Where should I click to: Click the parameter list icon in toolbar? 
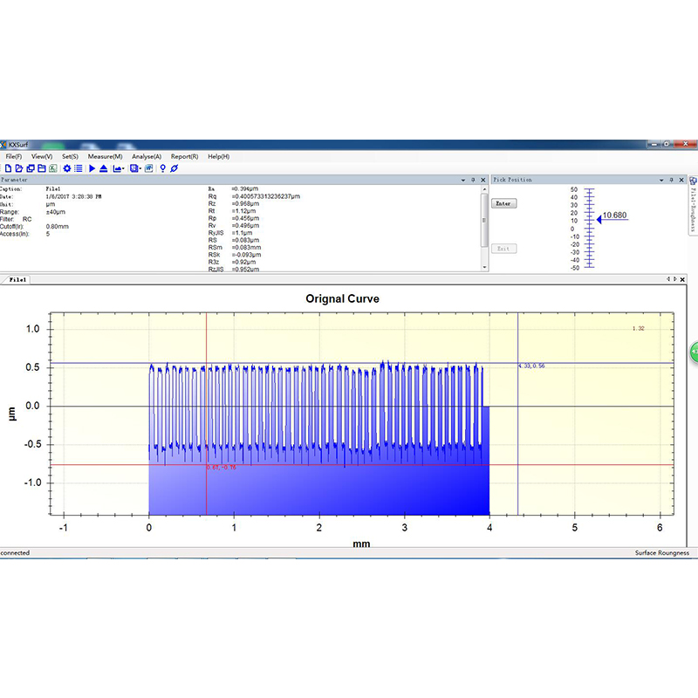coord(78,168)
